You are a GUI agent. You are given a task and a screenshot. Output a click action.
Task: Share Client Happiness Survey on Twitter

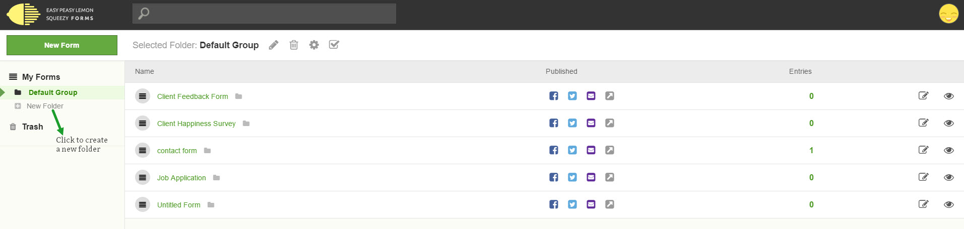(x=572, y=123)
